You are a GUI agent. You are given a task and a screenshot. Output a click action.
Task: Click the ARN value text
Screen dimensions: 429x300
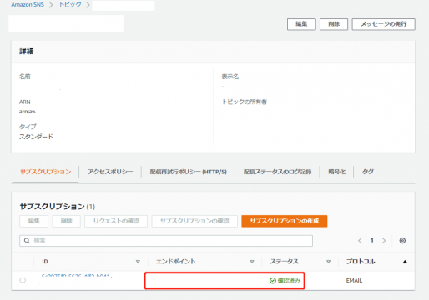pyautogui.click(x=28, y=112)
